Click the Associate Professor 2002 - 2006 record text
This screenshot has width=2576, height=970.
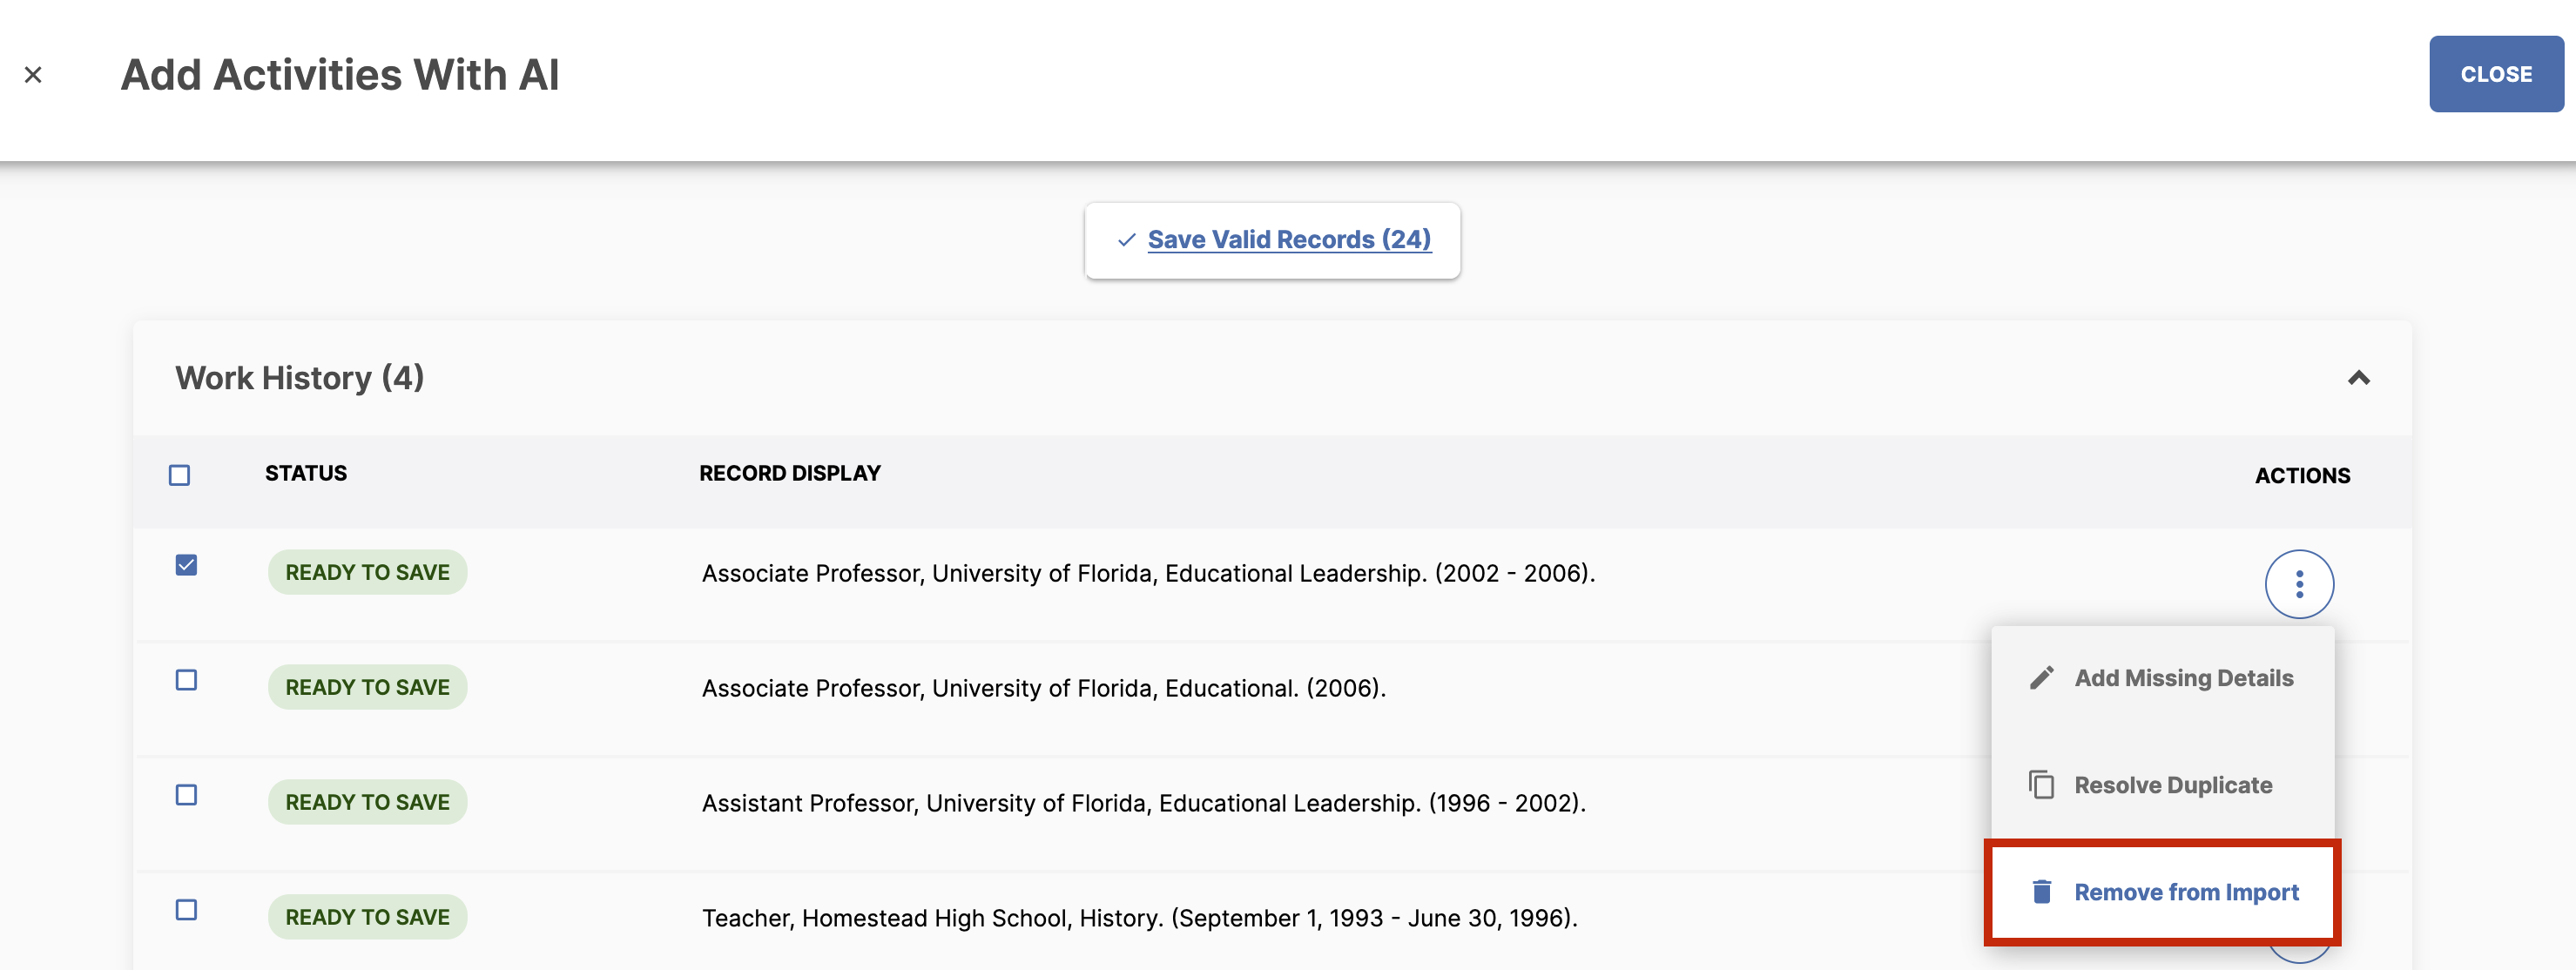pos(1148,574)
